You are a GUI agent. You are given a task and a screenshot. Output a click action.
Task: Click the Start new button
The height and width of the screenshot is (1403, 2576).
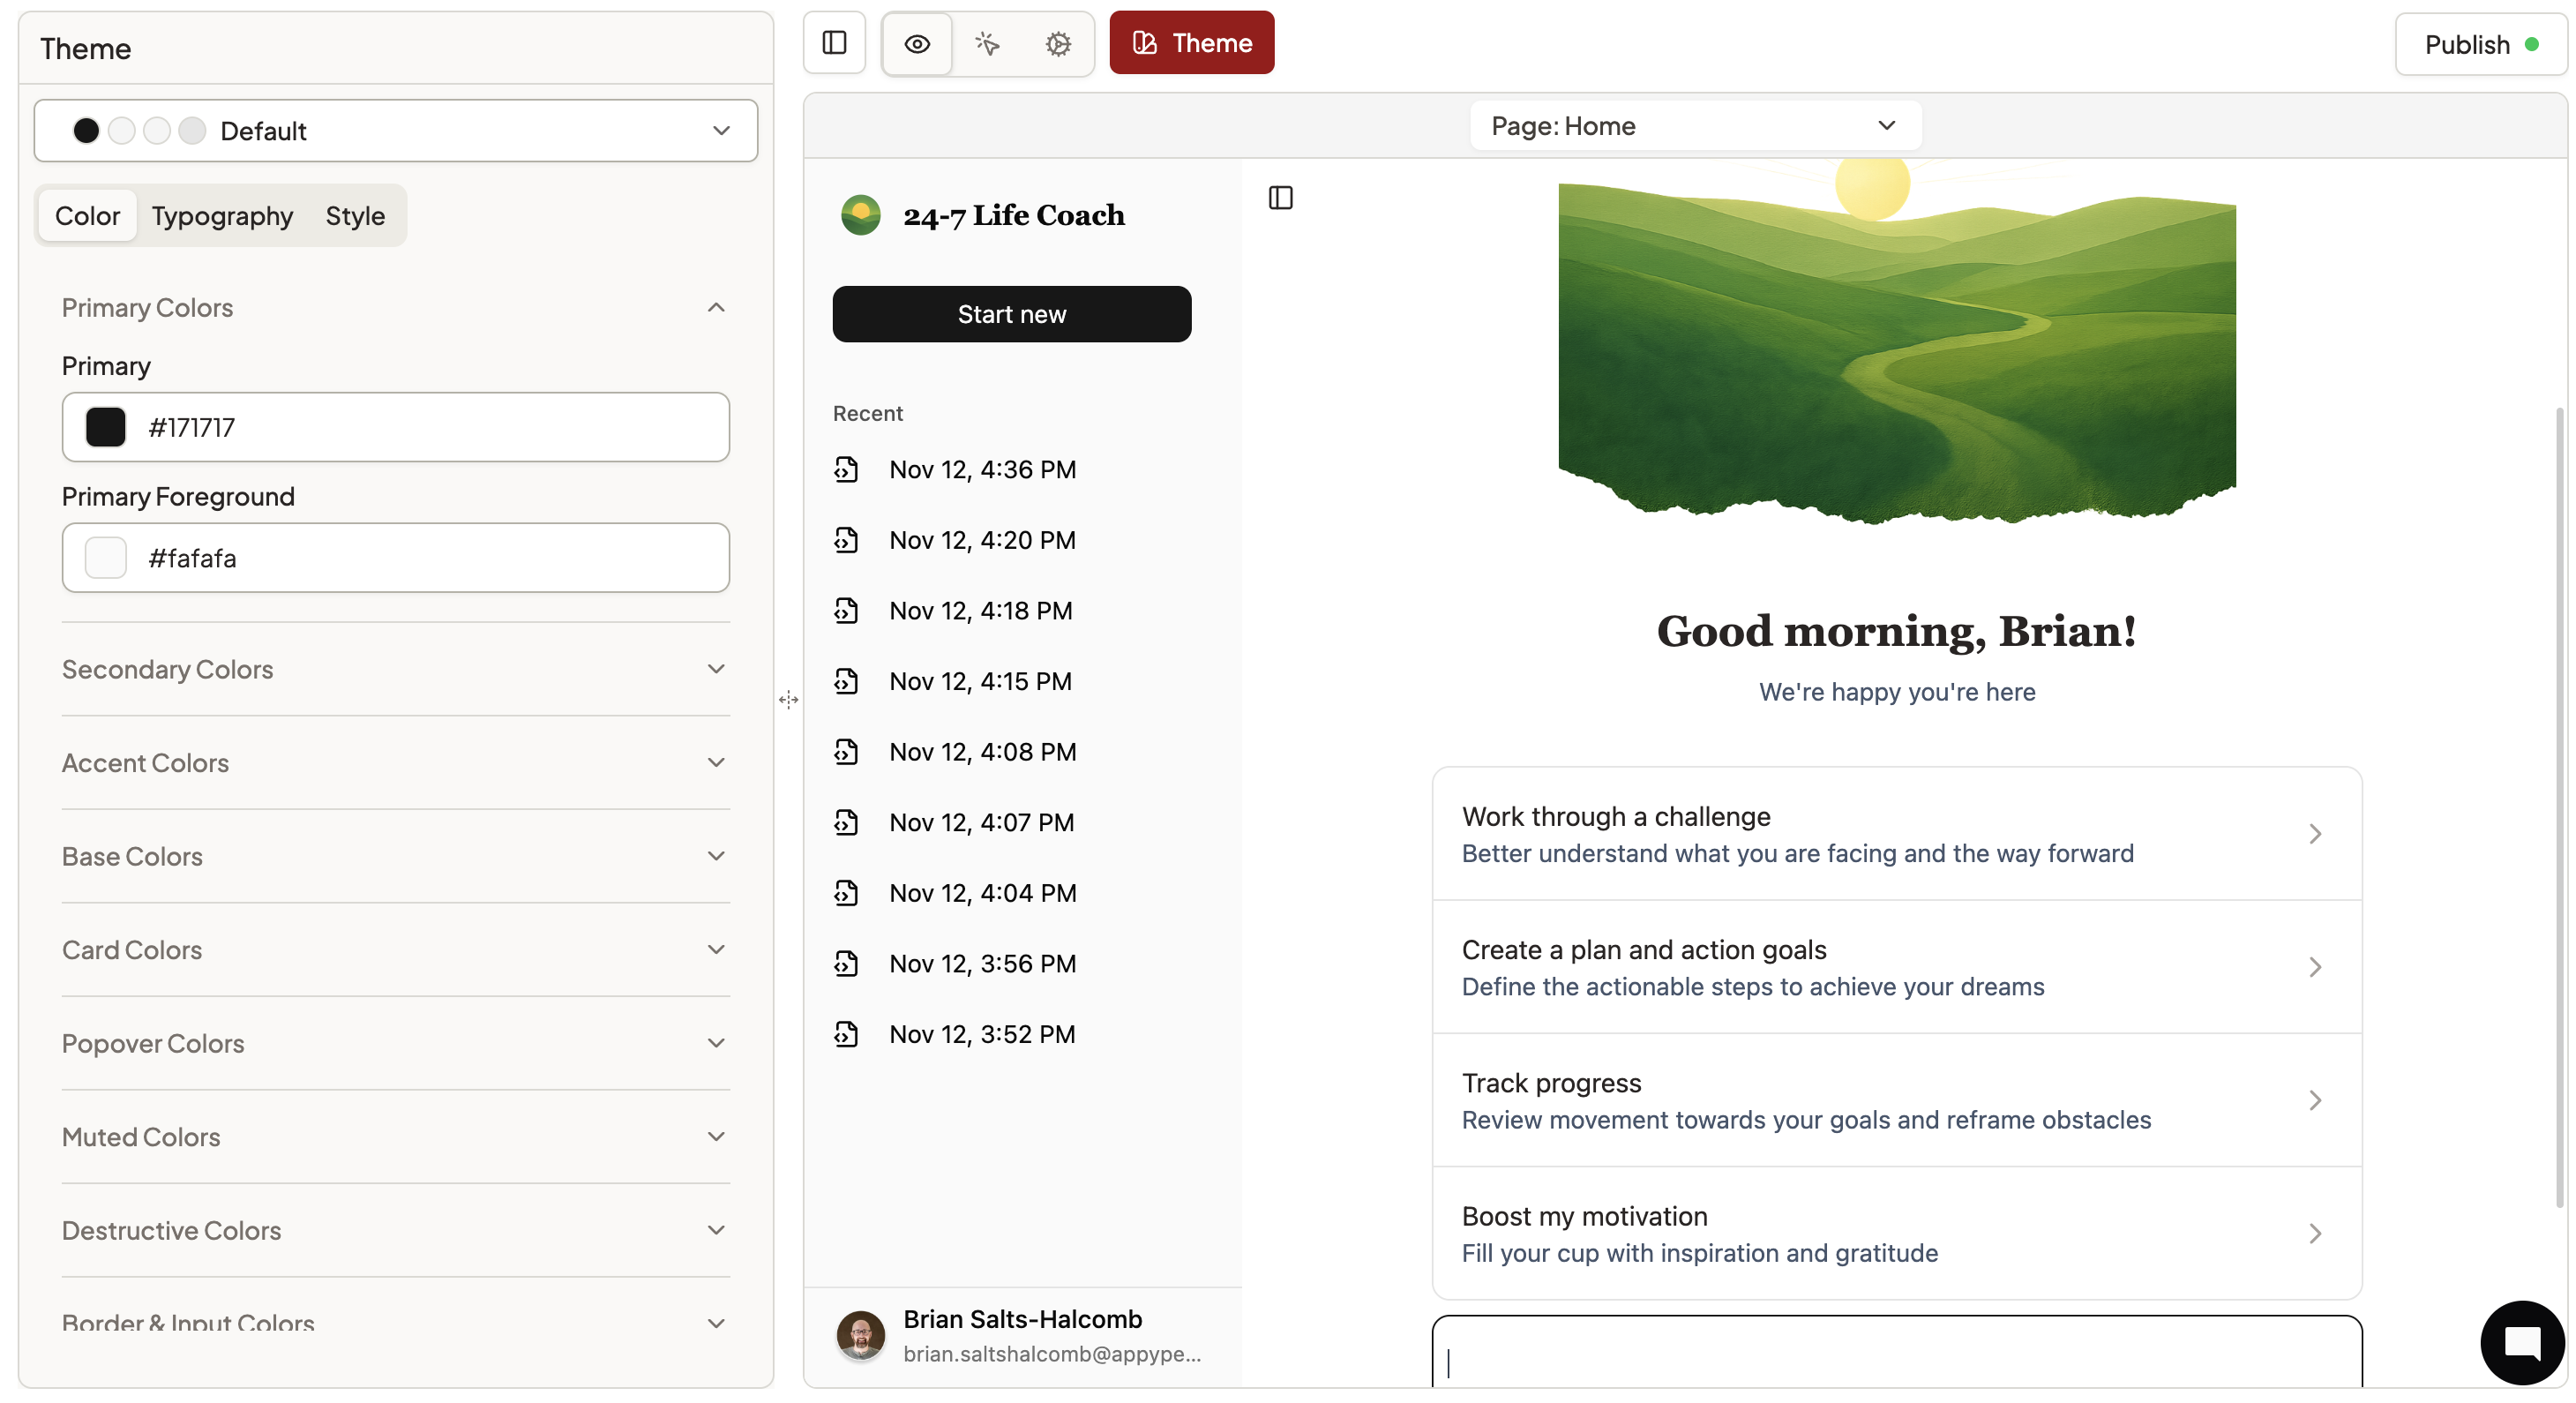1011,314
